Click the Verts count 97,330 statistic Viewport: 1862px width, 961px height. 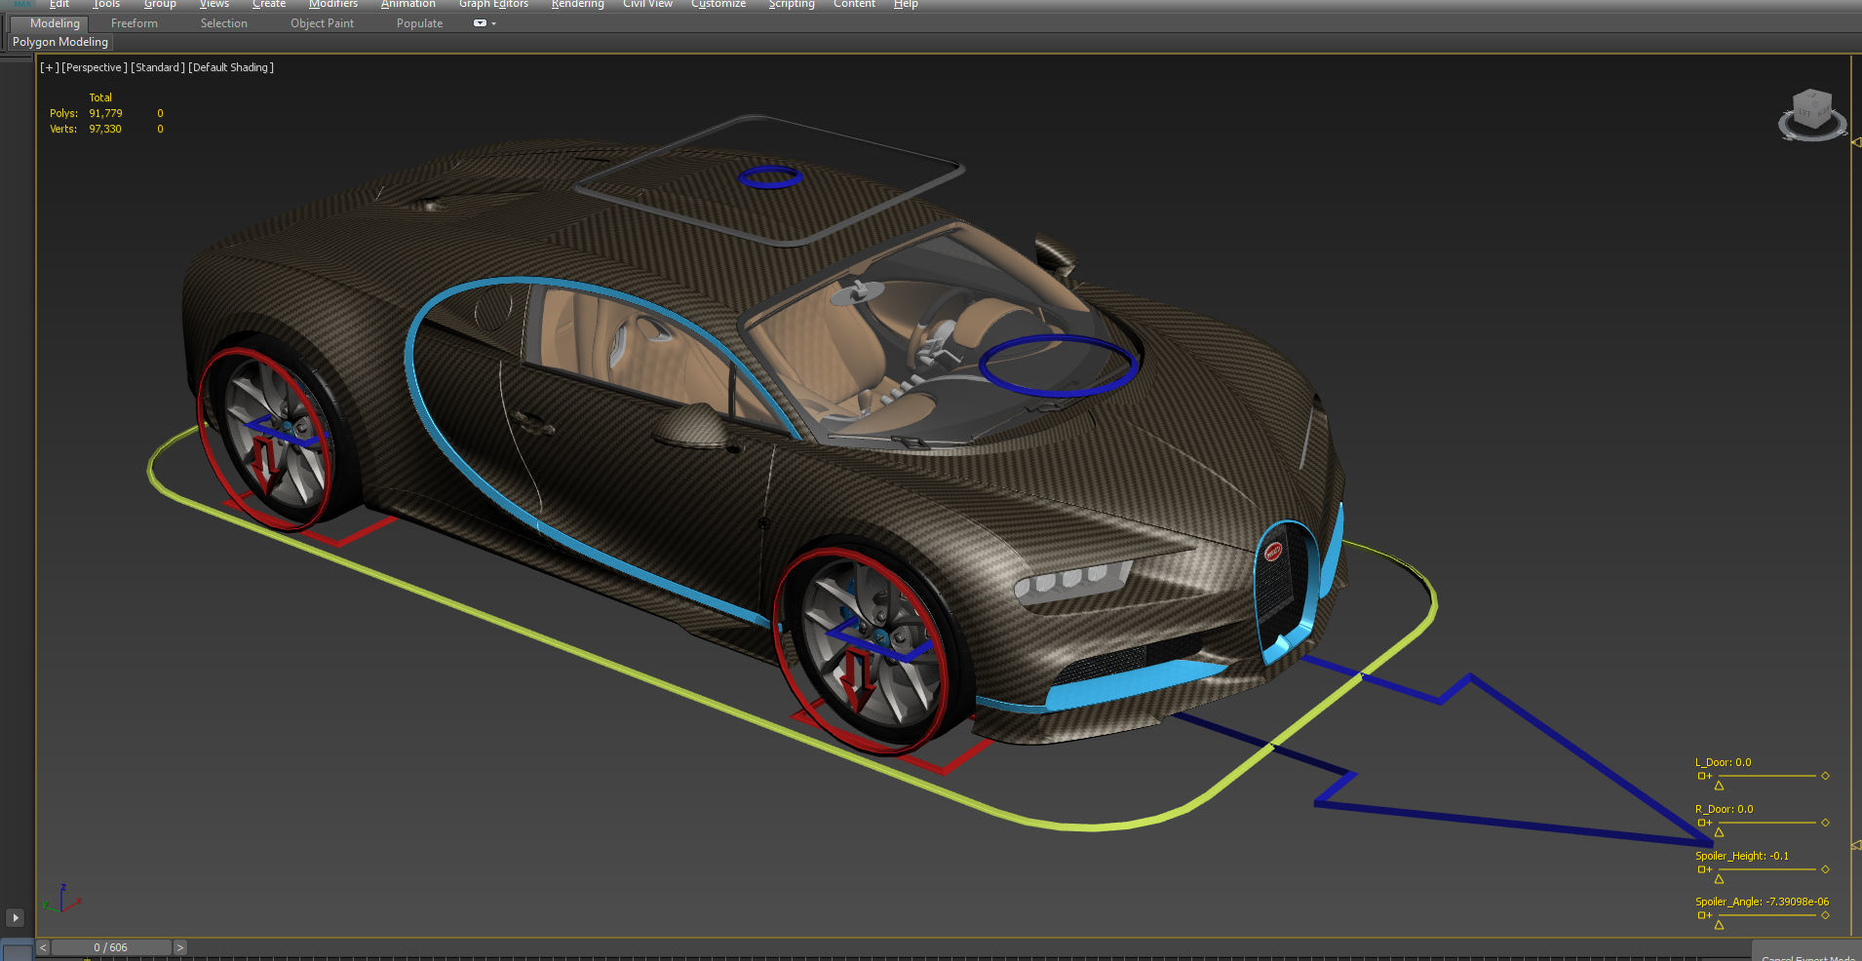(x=105, y=129)
